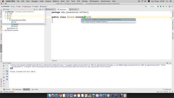Start debugging with the green bug icon

161,7
